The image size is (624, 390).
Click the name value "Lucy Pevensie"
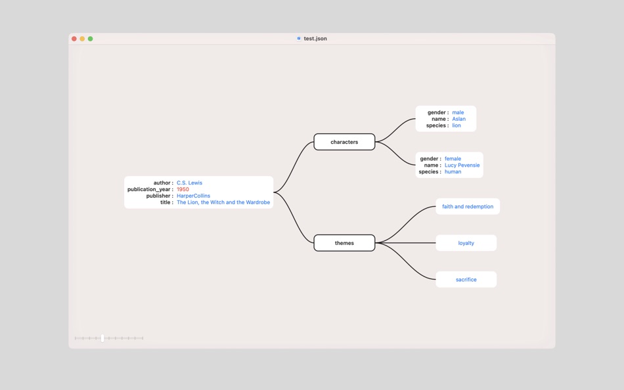tap(462, 165)
